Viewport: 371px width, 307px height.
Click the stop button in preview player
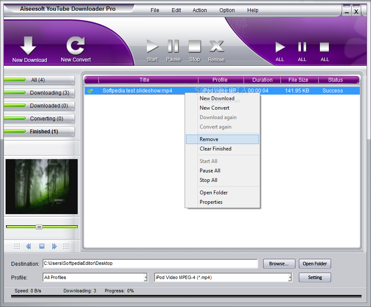[42, 246]
